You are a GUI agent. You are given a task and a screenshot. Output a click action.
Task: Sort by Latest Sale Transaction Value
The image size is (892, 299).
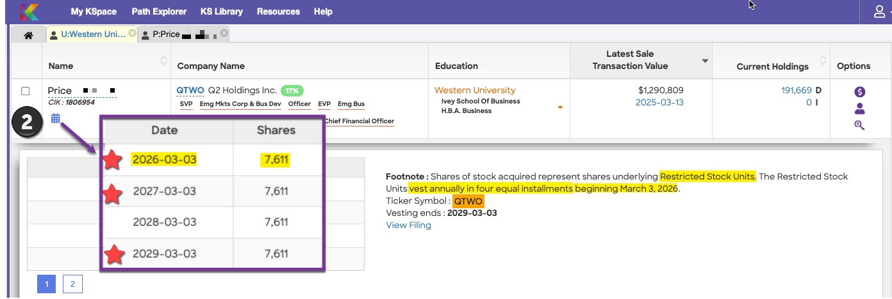click(x=706, y=61)
